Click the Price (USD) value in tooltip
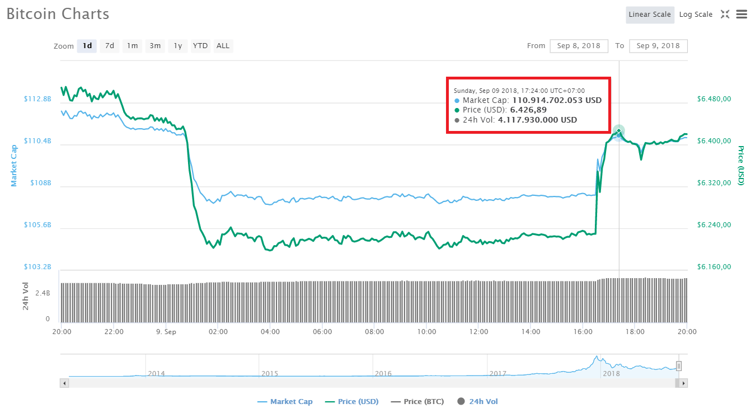The image size is (751, 413). [528, 110]
